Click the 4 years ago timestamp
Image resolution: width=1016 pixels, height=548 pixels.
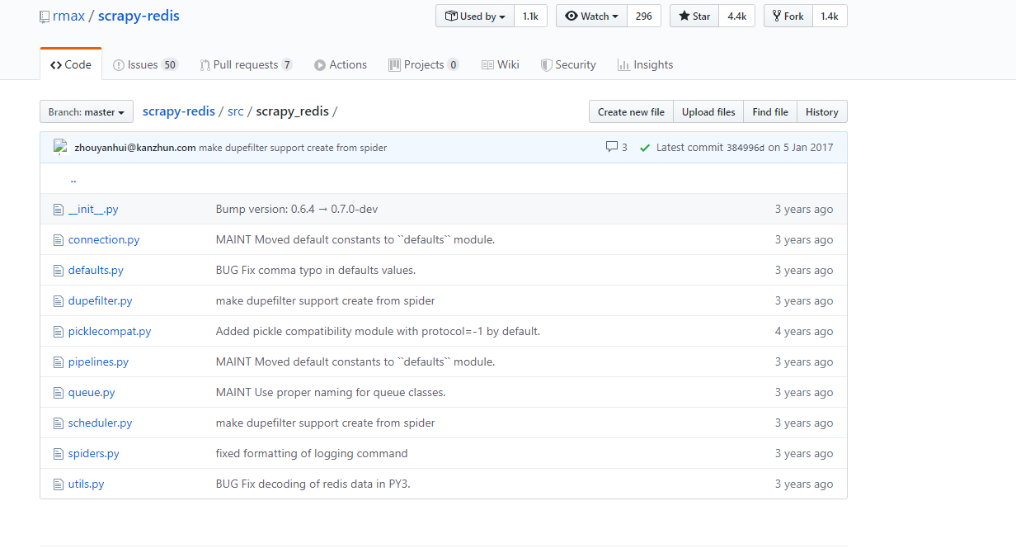tap(804, 332)
